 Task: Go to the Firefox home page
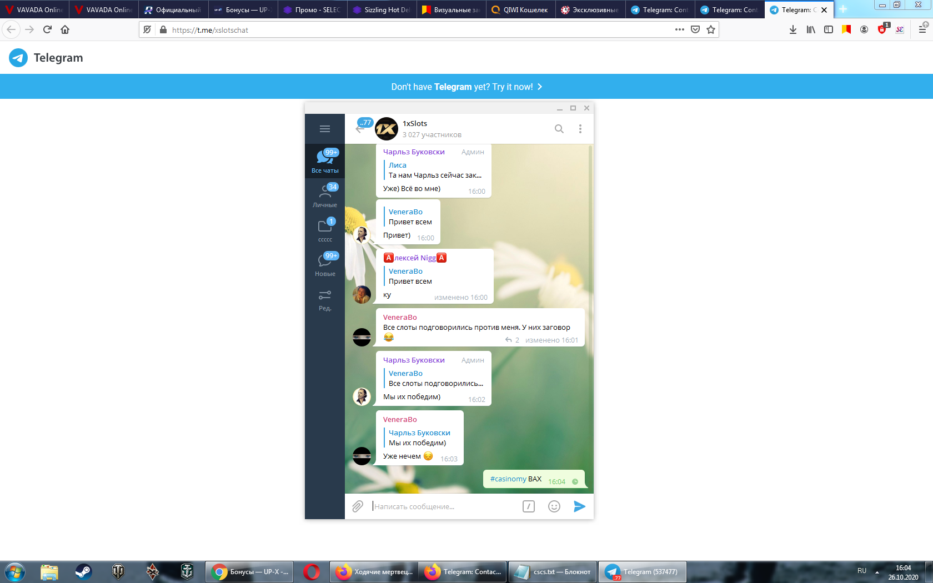(x=65, y=29)
